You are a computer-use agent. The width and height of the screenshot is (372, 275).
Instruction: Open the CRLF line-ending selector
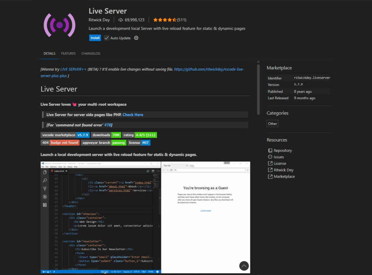tap(143, 272)
